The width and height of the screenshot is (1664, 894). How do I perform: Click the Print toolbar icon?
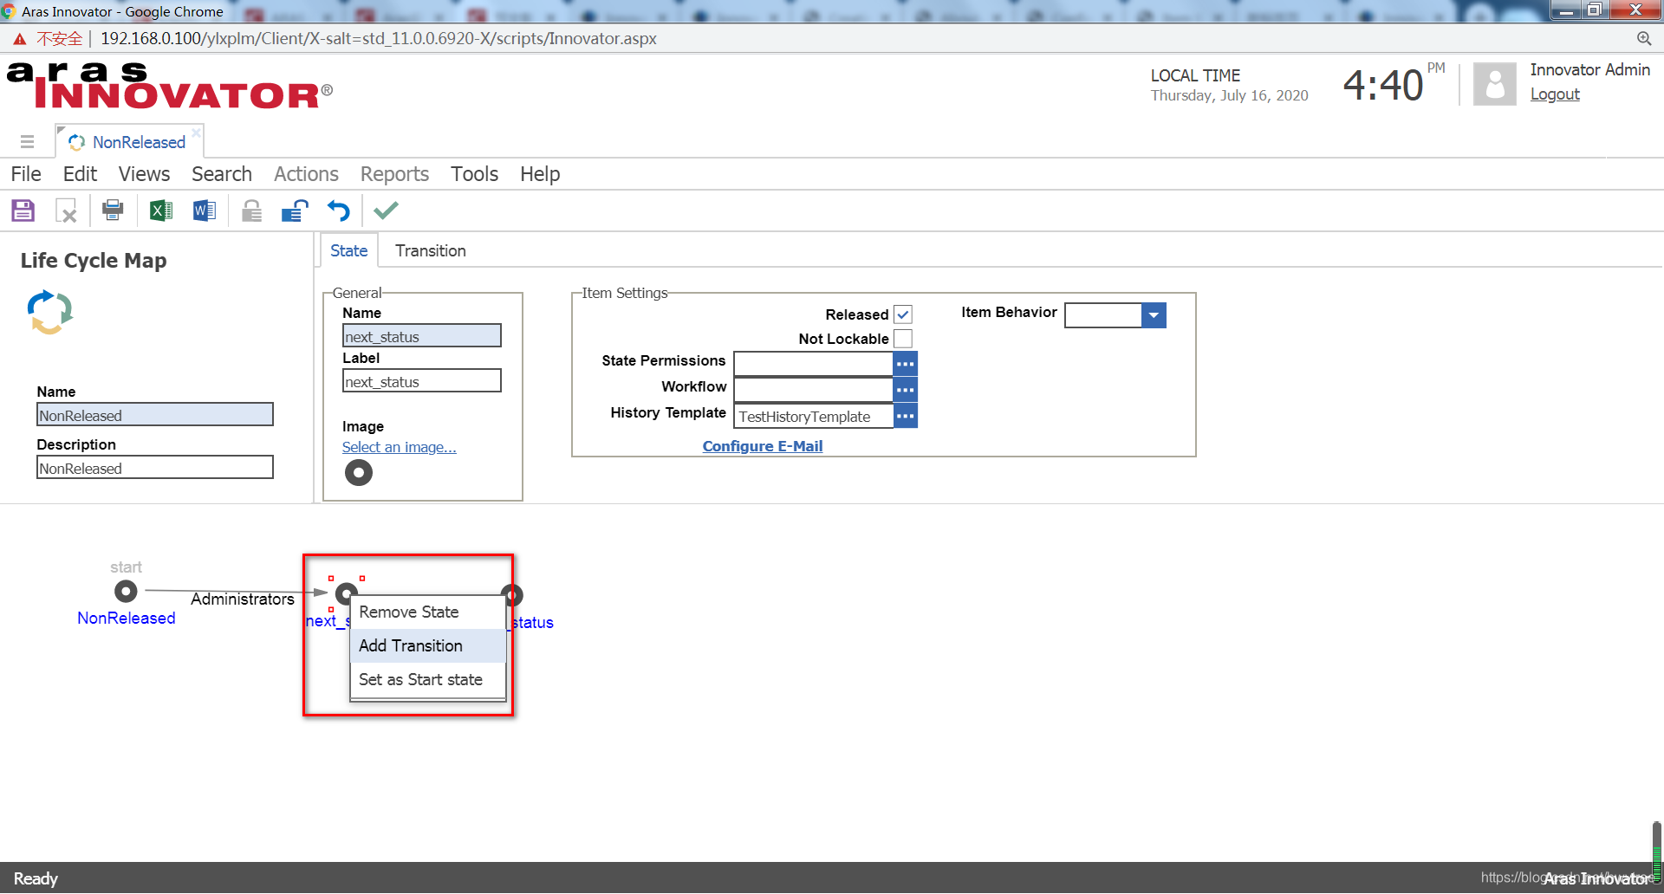point(113,210)
